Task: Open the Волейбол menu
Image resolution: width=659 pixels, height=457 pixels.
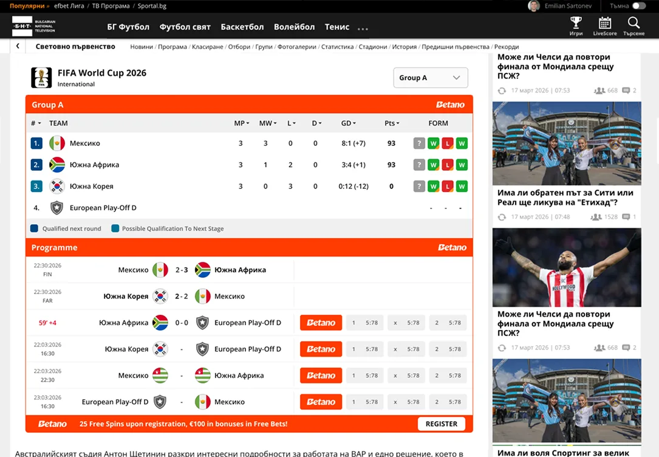Action: (294, 27)
